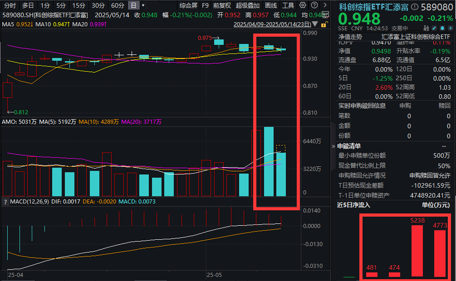Collapse right panel with double-arrow handle
This screenshot has height=281, width=456.
333,146
